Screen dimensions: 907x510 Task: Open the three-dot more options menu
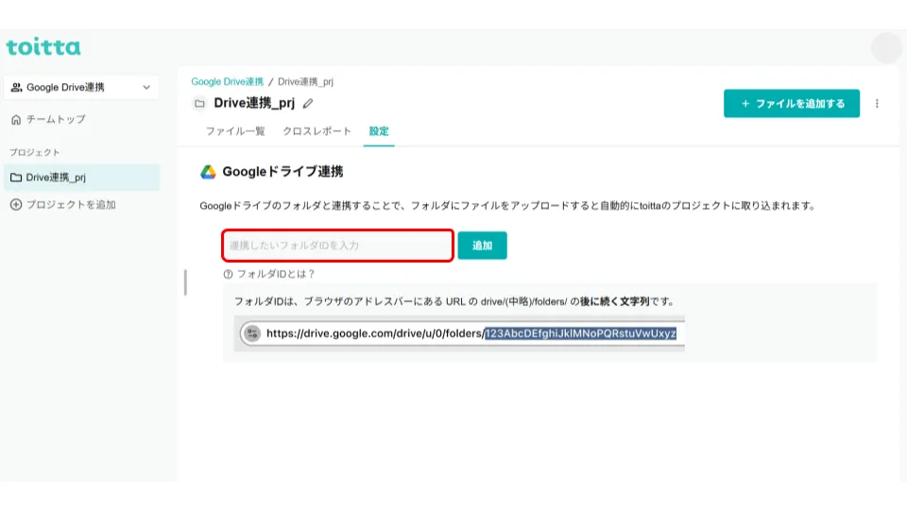(x=877, y=104)
